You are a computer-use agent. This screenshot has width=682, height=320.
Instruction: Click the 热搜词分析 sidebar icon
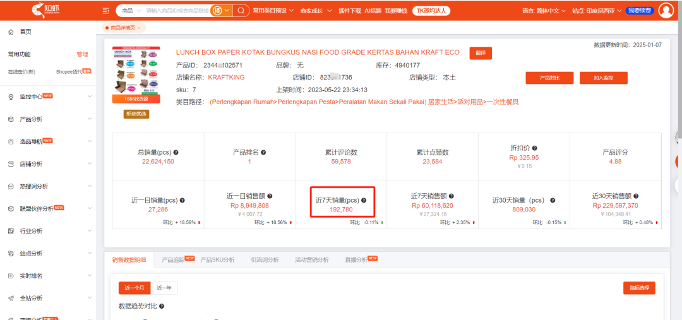click(x=11, y=186)
